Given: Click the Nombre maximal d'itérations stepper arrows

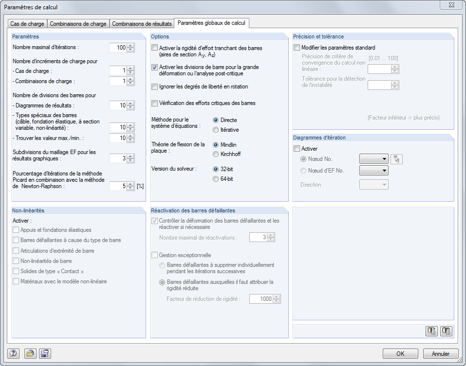Looking at the screenshot, I should pyautogui.click(x=130, y=48).
